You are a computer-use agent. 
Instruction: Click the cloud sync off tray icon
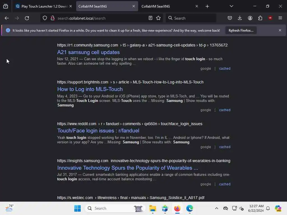[226, 208]
